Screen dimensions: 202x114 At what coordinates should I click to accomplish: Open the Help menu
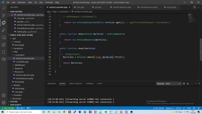(x=57, y=2)
